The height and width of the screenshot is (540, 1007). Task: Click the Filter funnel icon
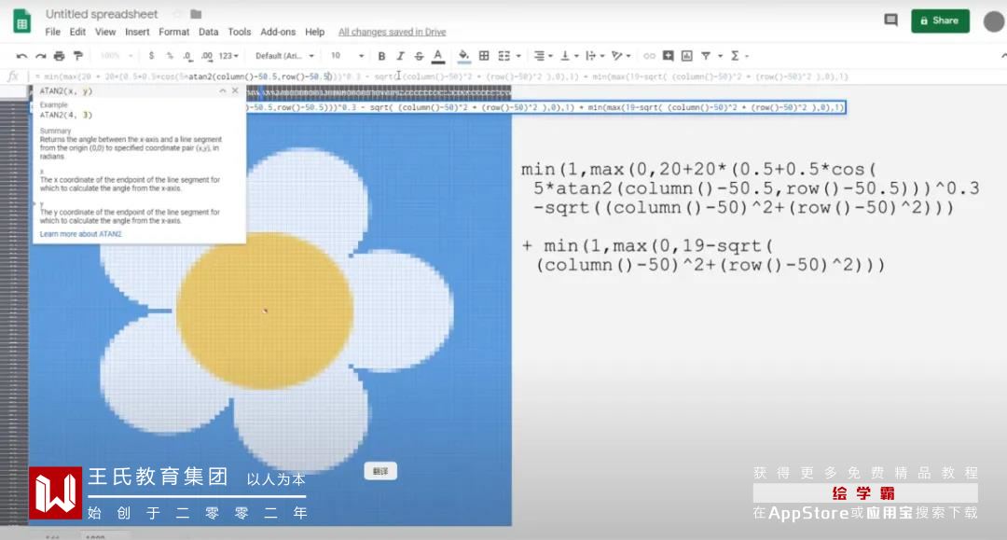[x=706, y=57]
